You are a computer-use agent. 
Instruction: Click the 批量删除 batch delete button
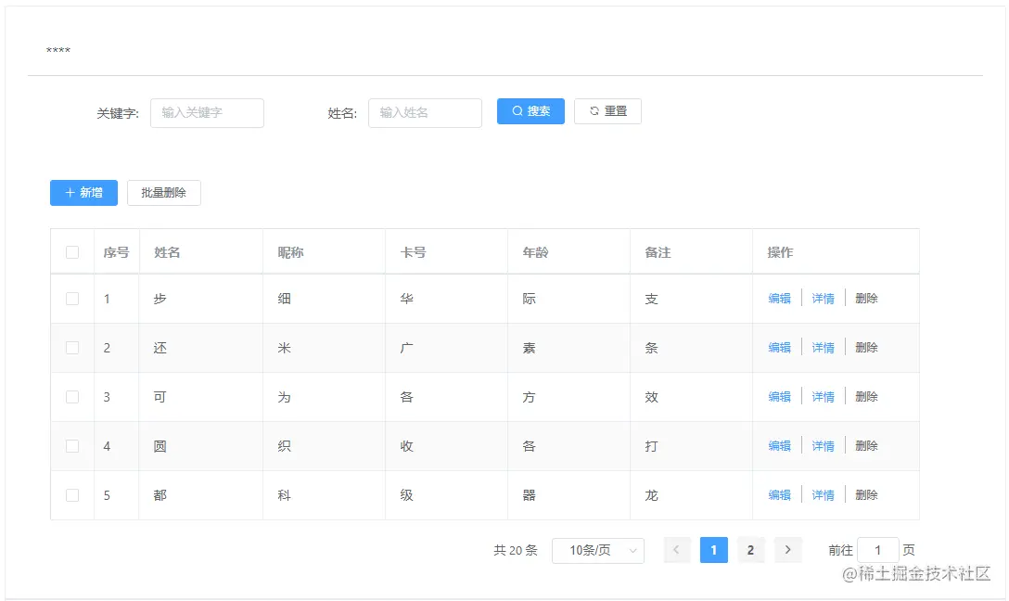164,192
